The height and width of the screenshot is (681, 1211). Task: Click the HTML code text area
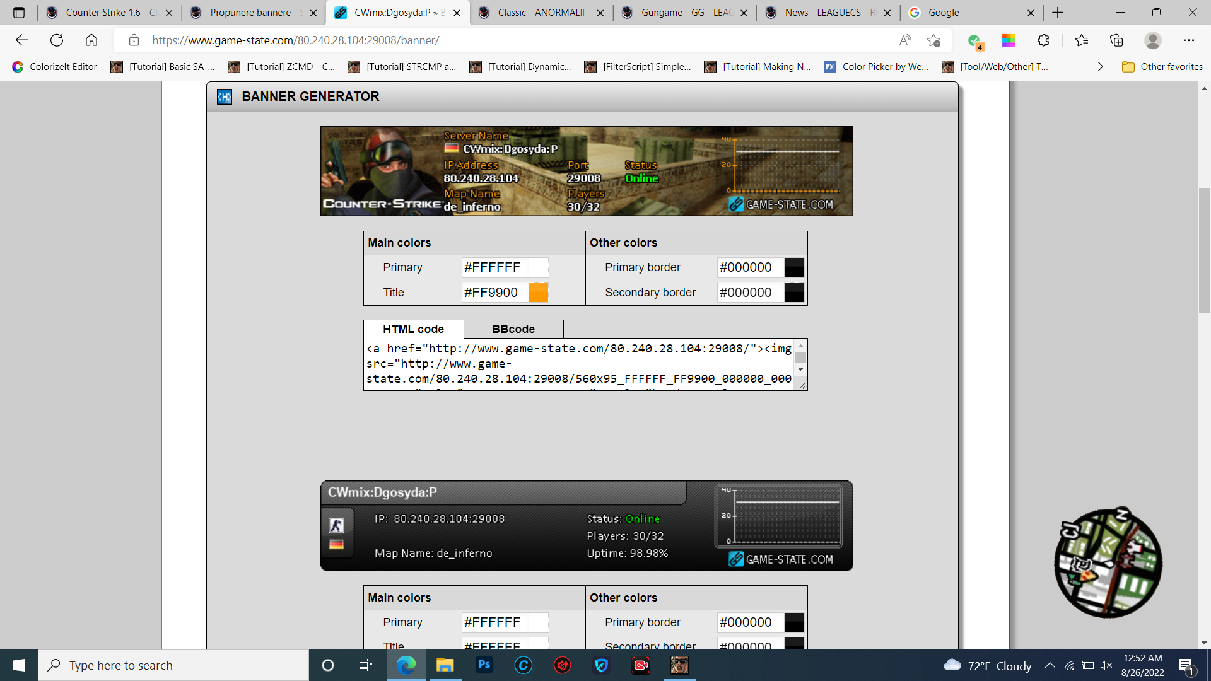click(x=579, y=364)
